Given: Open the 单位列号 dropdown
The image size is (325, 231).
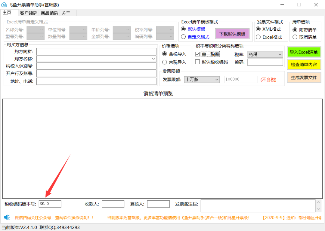Looking at the screenshot, I should click(78, 30).
